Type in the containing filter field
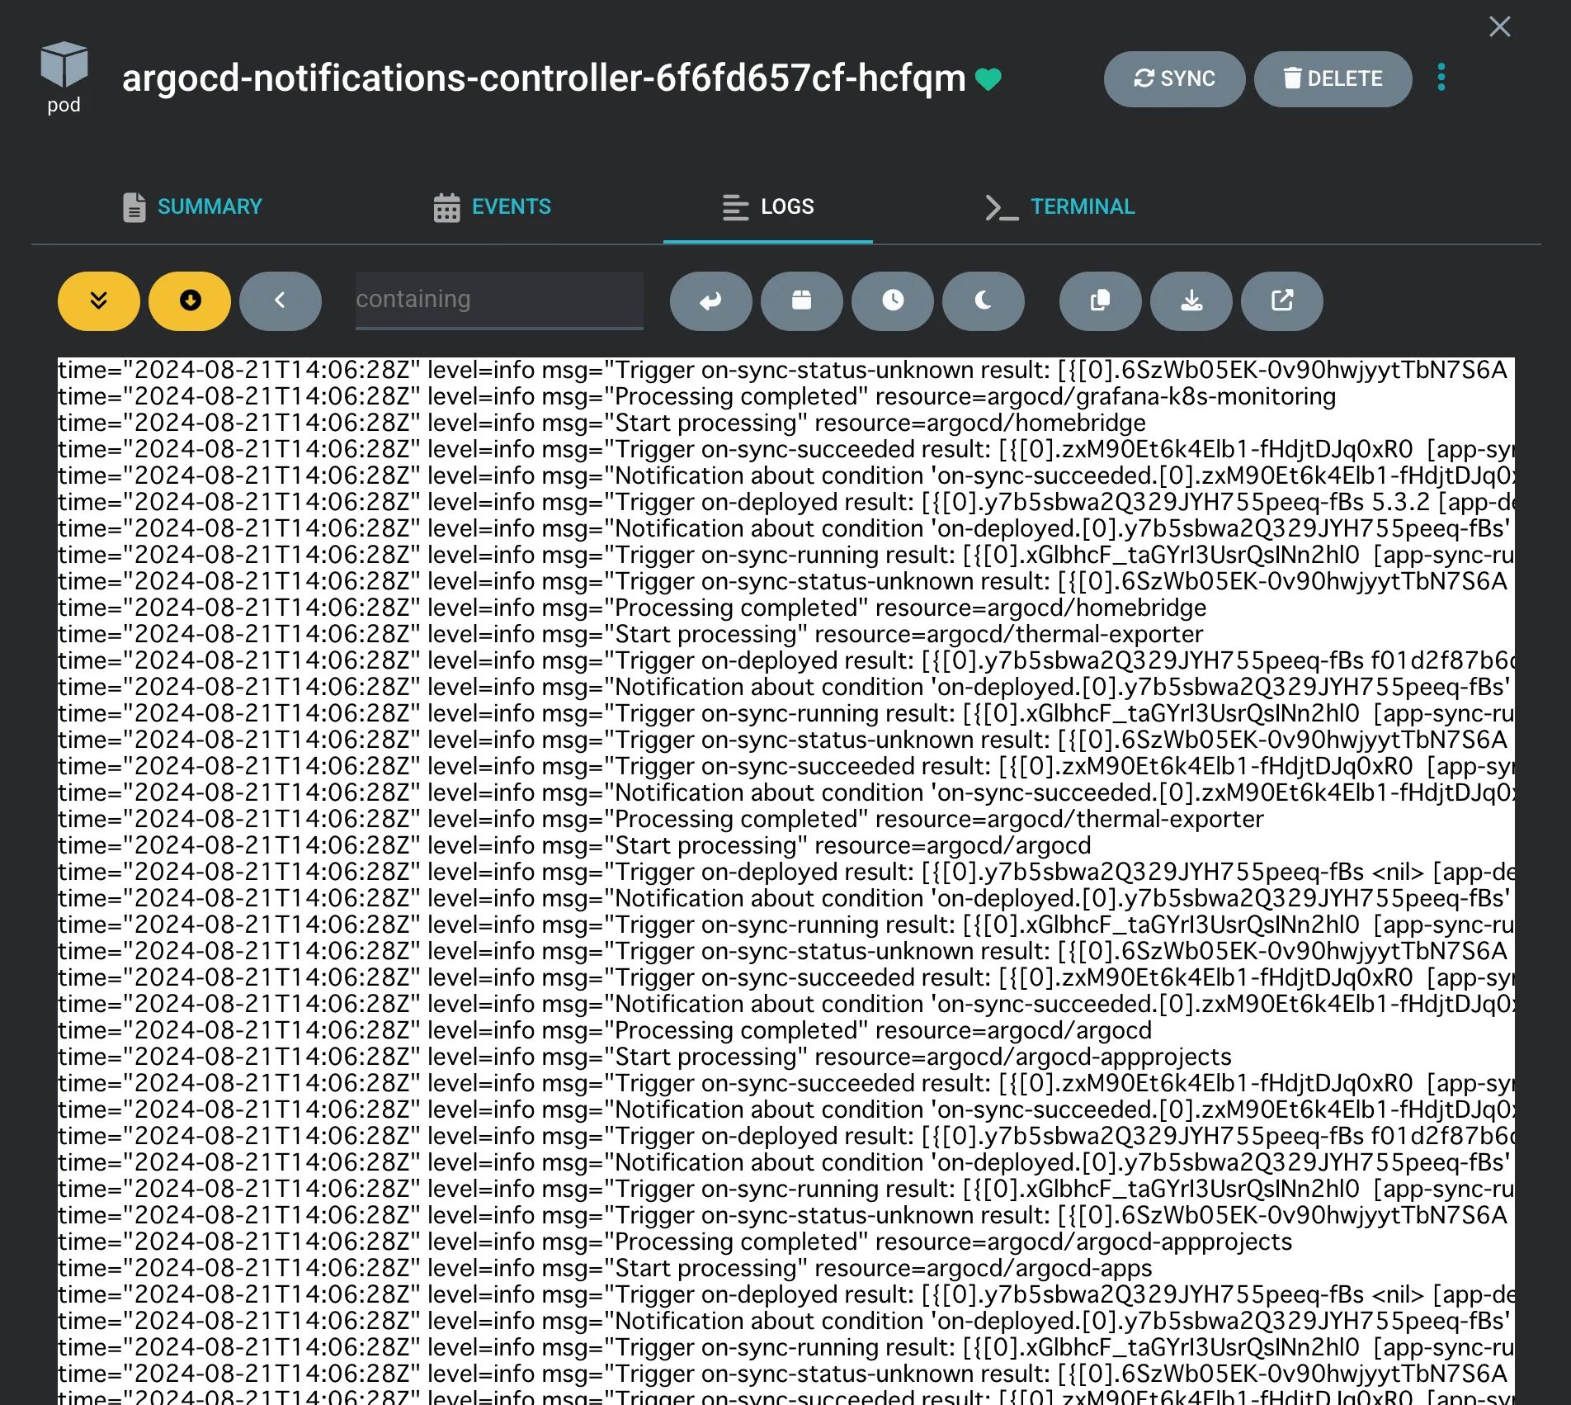 tap(498, 300)
